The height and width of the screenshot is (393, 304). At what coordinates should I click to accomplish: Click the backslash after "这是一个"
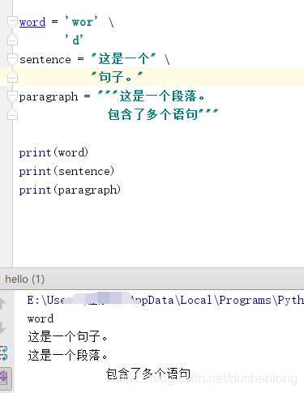coord(167,59)
